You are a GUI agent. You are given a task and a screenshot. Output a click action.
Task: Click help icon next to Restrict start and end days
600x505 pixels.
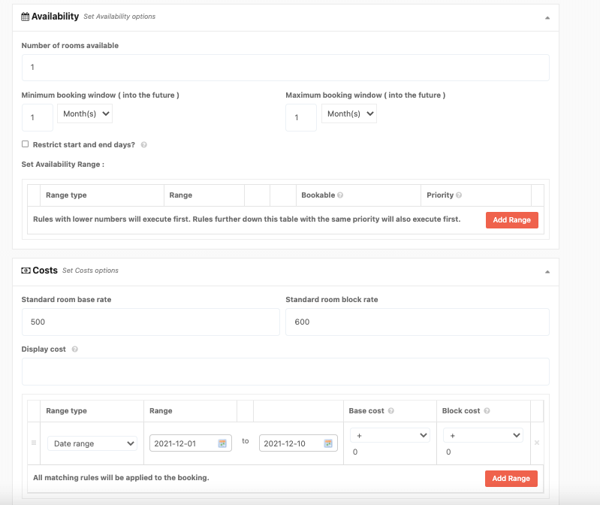[x=143, y=145]
